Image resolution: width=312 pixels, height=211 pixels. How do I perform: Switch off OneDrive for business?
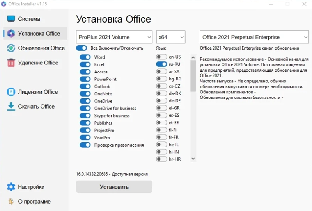pos(85,108)
